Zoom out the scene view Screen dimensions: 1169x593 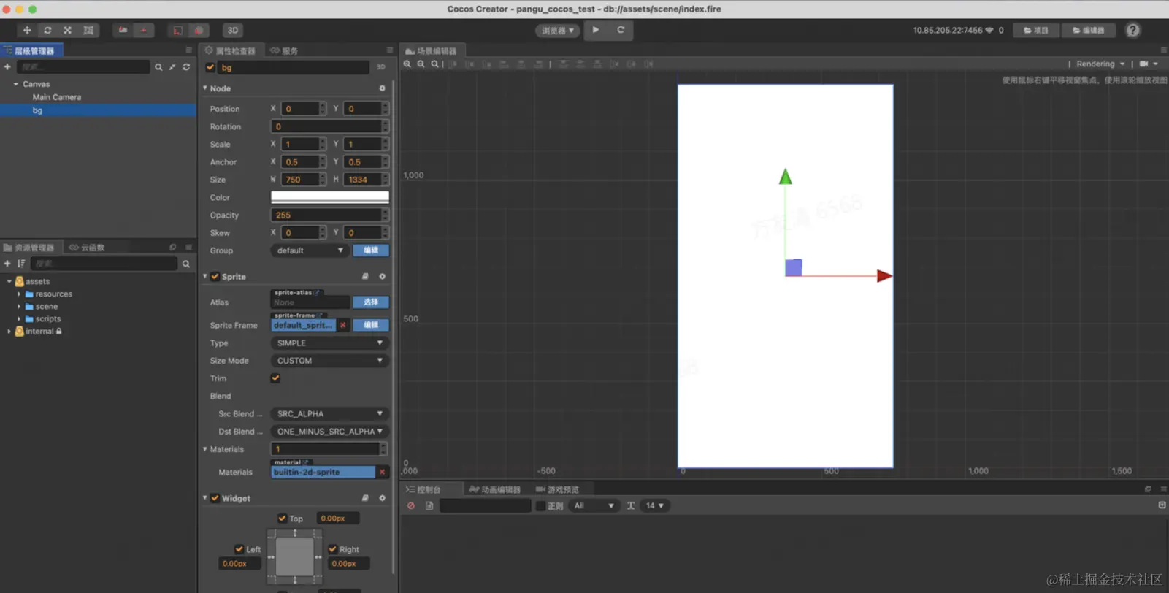pyautogui.click(x=421, y=64)
